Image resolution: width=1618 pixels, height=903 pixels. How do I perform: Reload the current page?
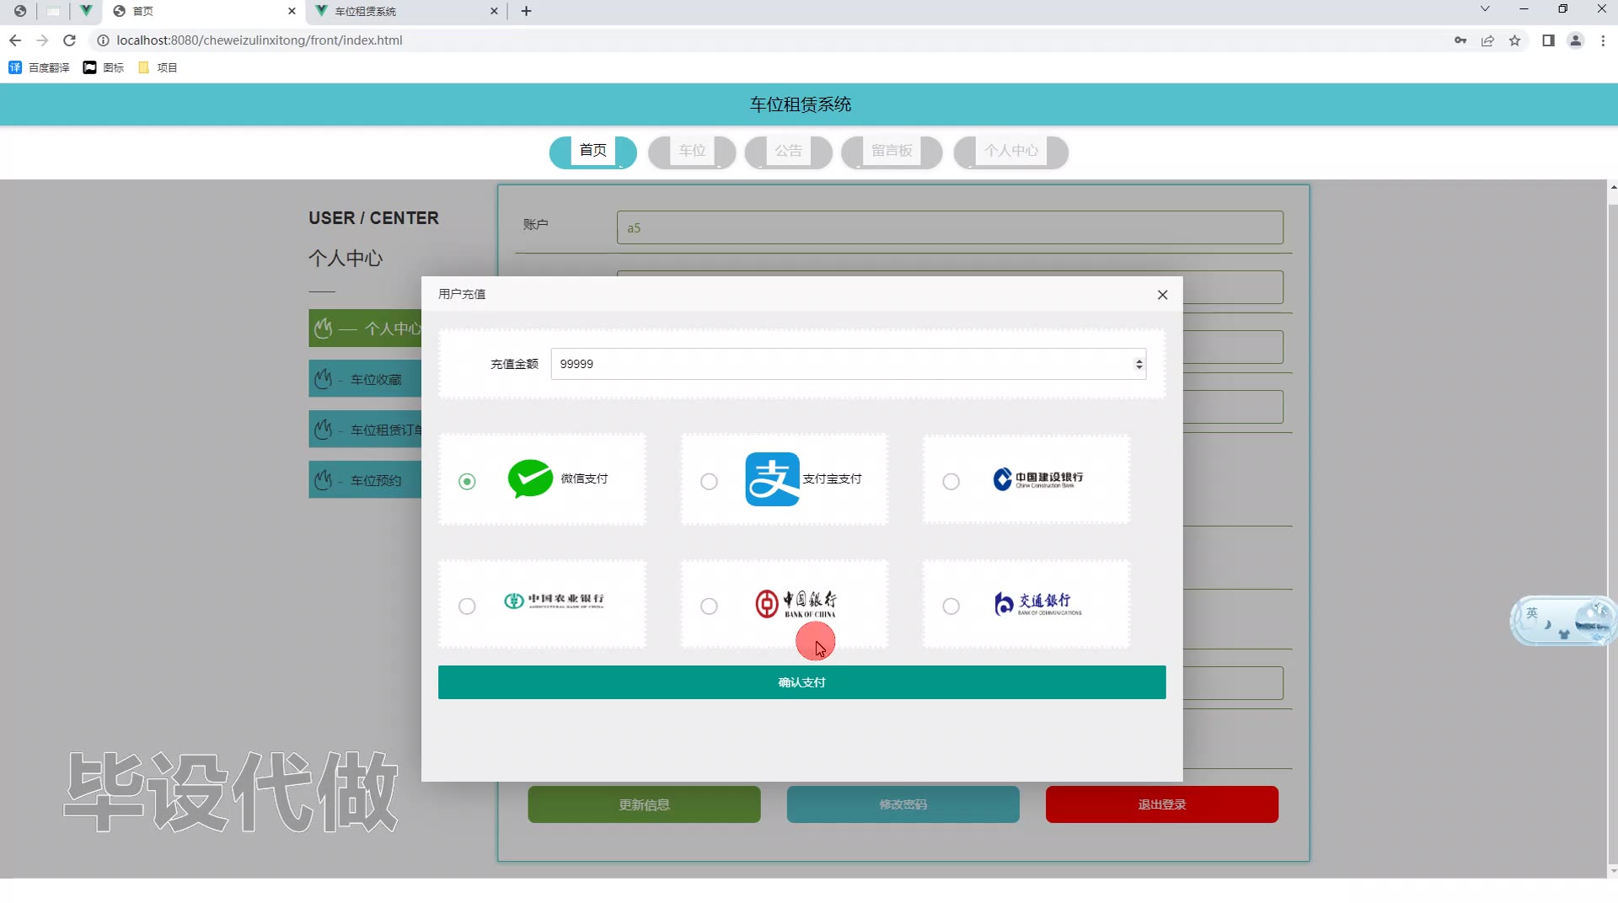pyautogui.click(x=70, y=40)
